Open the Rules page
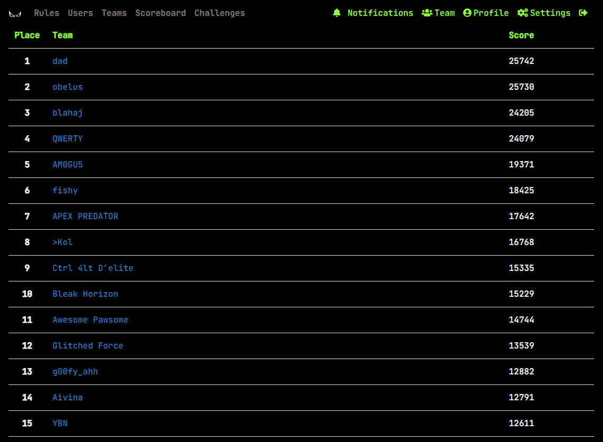Viewport: 603px width, 442px height. pos(46,13)
